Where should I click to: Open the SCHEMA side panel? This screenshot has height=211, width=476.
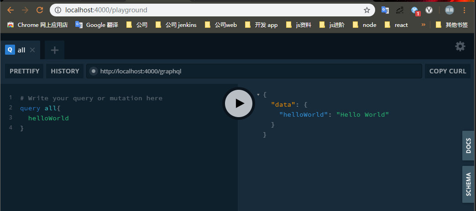(468, 184)
